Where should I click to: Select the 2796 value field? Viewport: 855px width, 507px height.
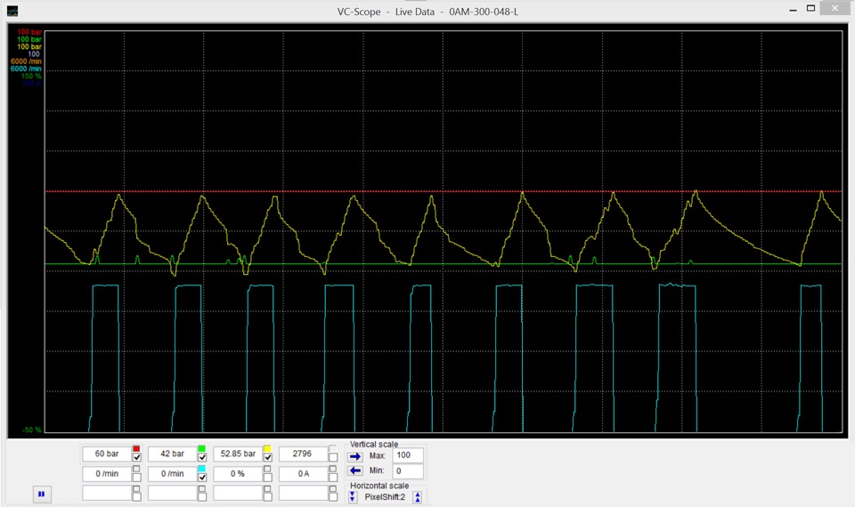[x=303, y=454]
